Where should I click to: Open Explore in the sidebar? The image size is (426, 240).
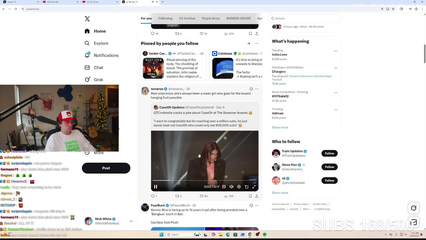pos(96,43)
